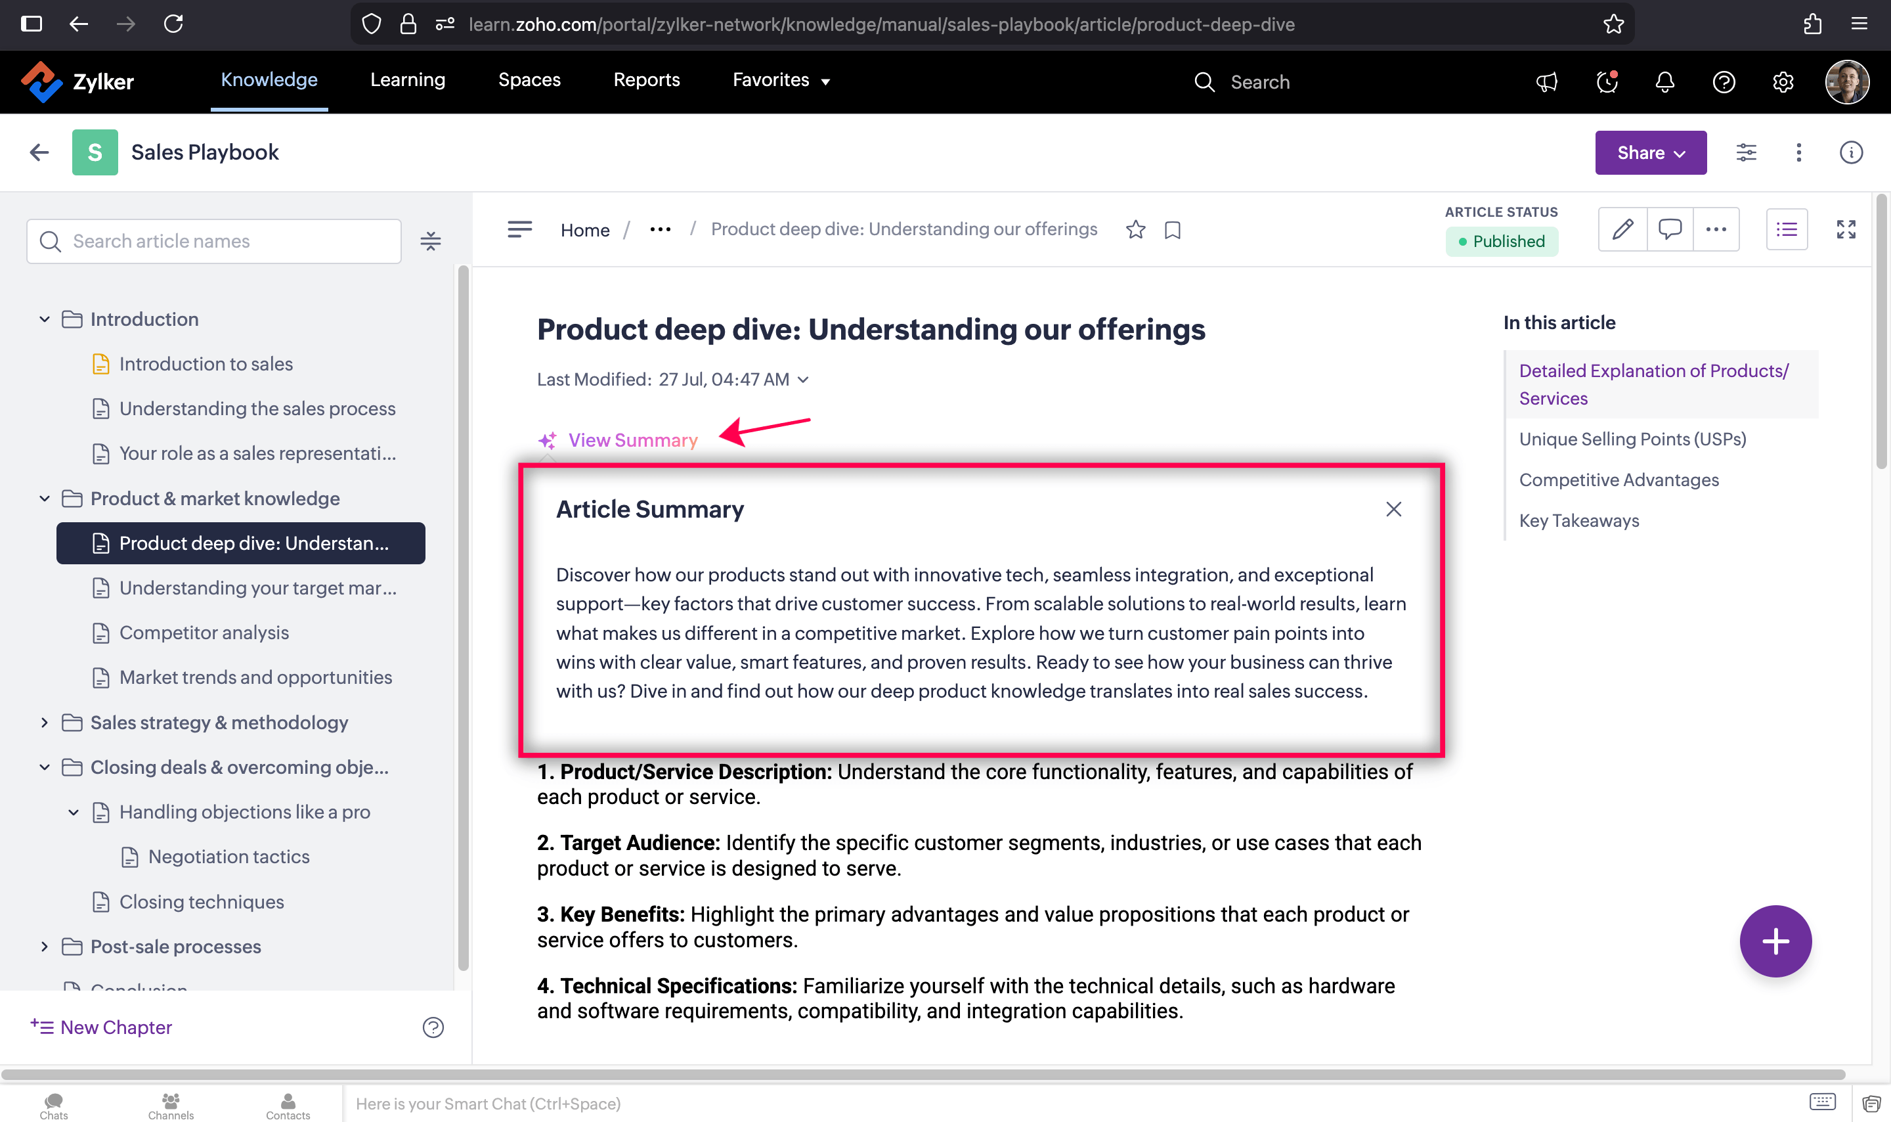Collapse the Product & market knowledge chapter
1891x1122 pixels.
pos(45,498)
